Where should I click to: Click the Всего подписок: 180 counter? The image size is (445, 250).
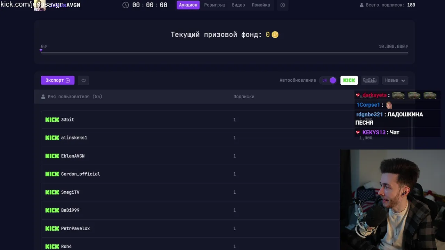tap(387, 5)
